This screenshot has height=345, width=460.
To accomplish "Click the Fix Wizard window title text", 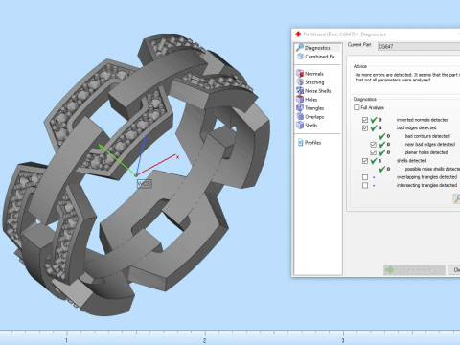I will (345, 34).
